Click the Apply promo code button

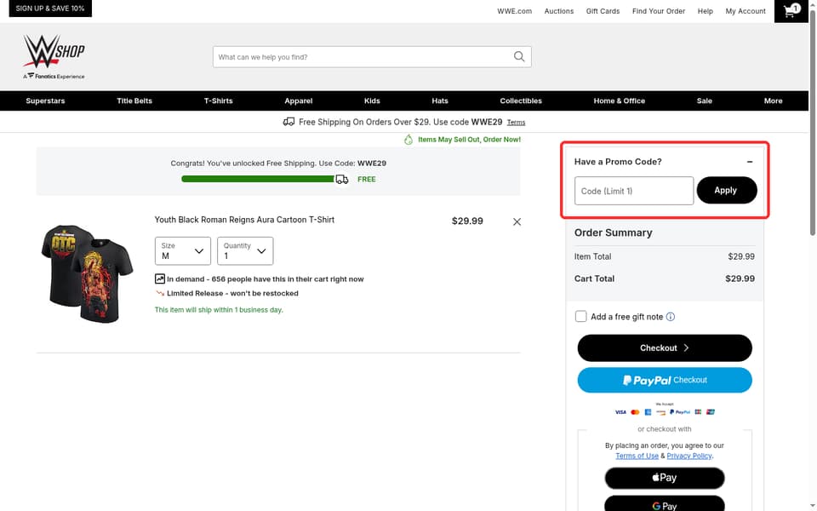coord(726,190)
